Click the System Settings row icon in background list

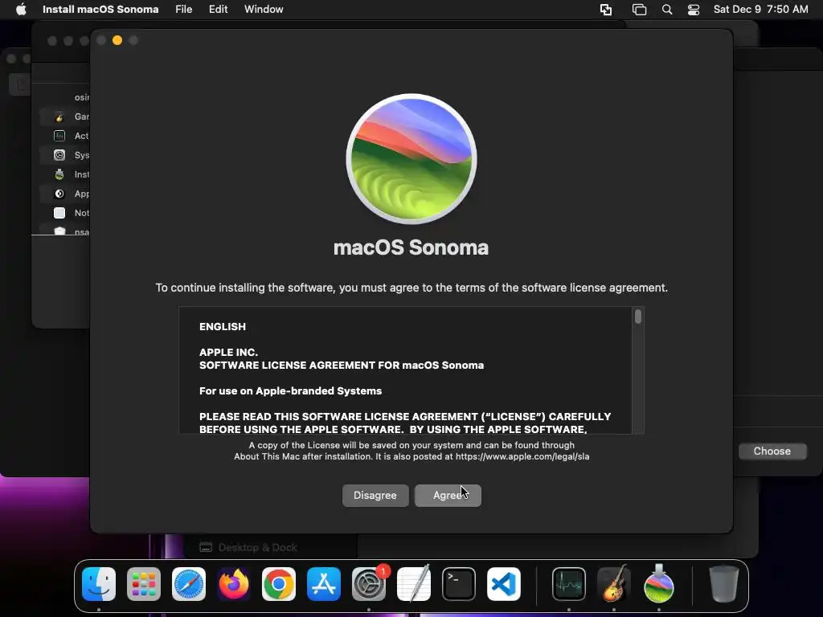pyautogui.click(x=59, y=155)
